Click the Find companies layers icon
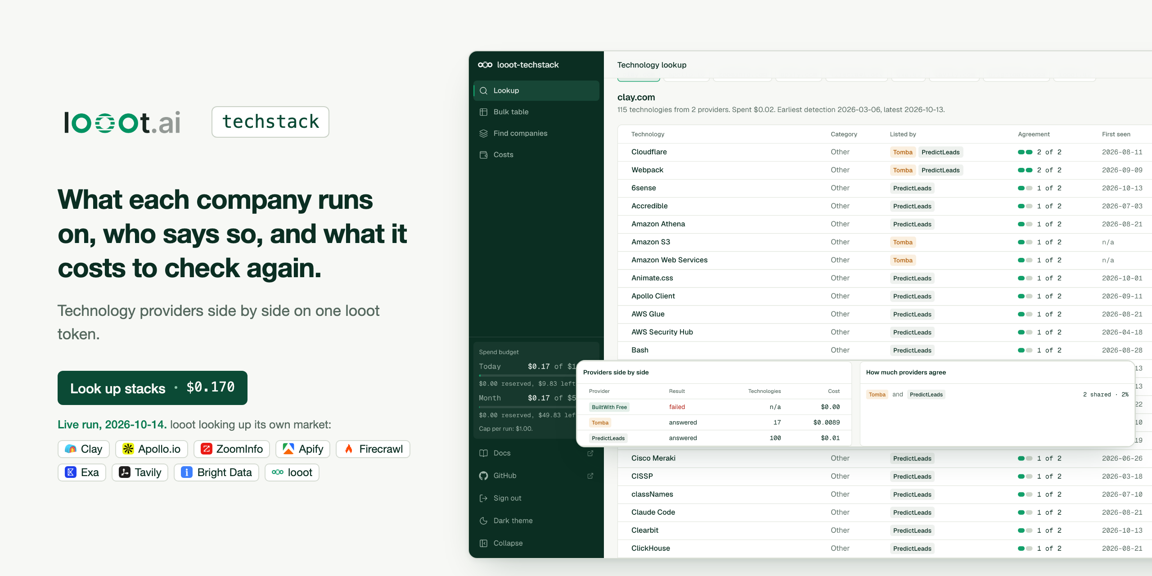 tap(484, 133)
